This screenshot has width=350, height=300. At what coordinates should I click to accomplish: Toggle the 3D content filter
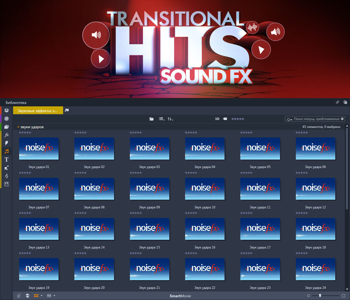pyautogui.click(x=217, y=119)
